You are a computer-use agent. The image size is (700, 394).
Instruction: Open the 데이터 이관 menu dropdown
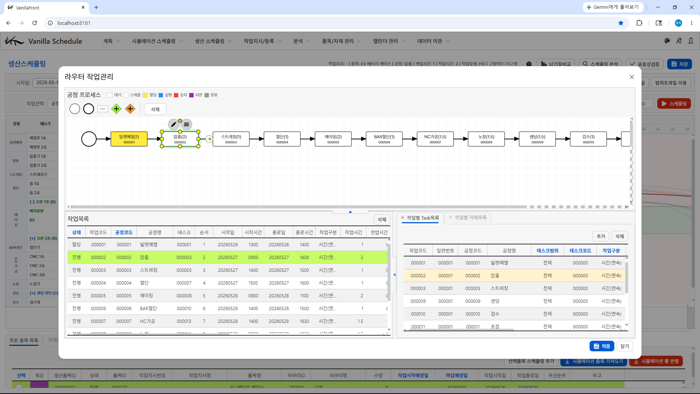[x=433, y=41]
